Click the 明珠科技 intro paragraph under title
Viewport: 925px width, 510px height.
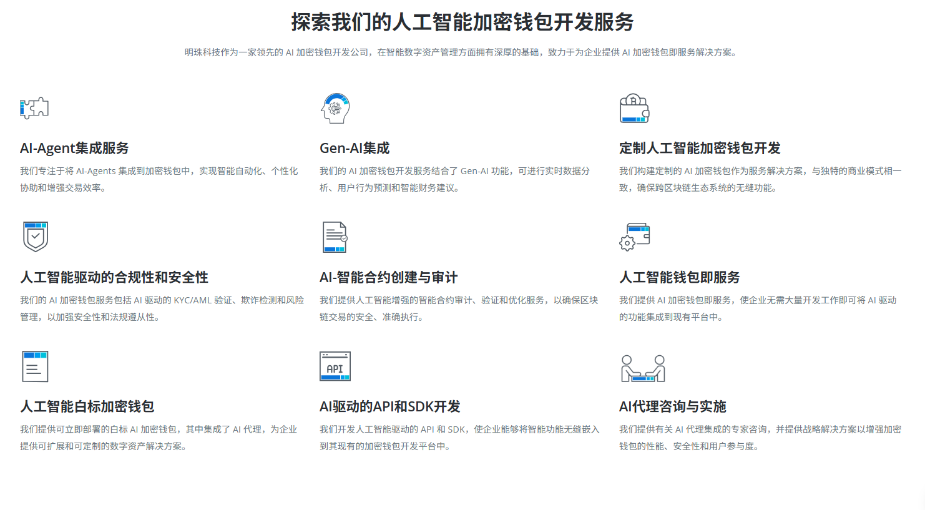click(x=462, y=52)
